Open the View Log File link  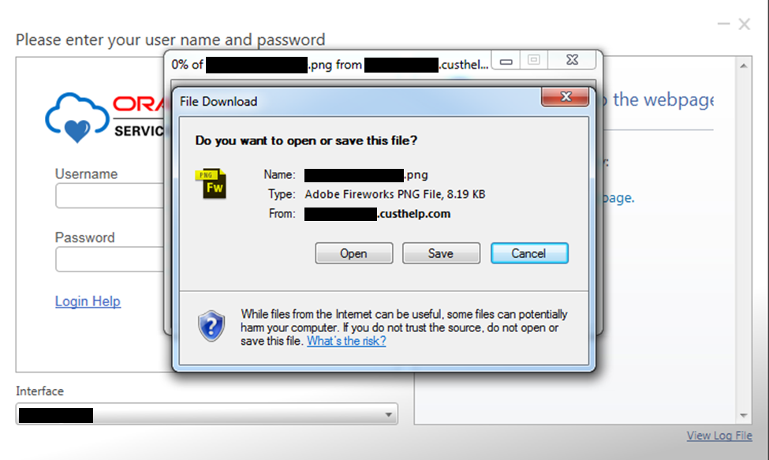(x=719, y=436)
